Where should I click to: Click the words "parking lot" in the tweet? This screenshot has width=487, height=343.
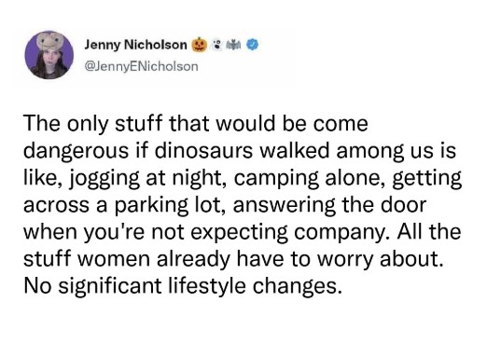pyautogui.click(x=171, y=206)
